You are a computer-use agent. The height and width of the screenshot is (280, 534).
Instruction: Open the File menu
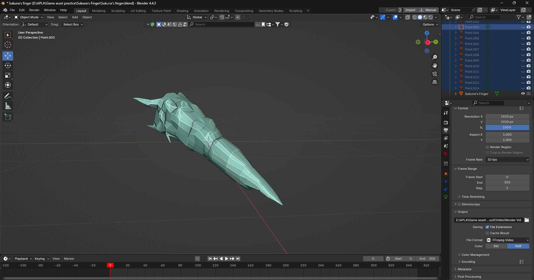coord(12,10)
